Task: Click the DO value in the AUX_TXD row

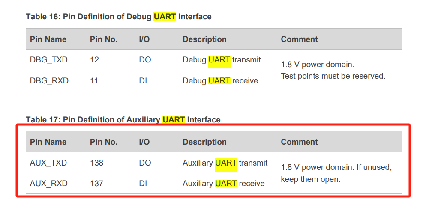Action: coord(145,163)
